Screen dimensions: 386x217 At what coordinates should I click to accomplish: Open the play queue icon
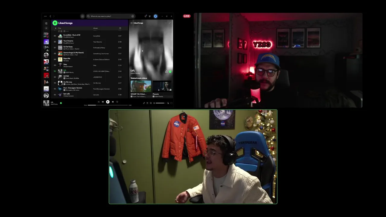pyautogui.click(x=147, y=103)
